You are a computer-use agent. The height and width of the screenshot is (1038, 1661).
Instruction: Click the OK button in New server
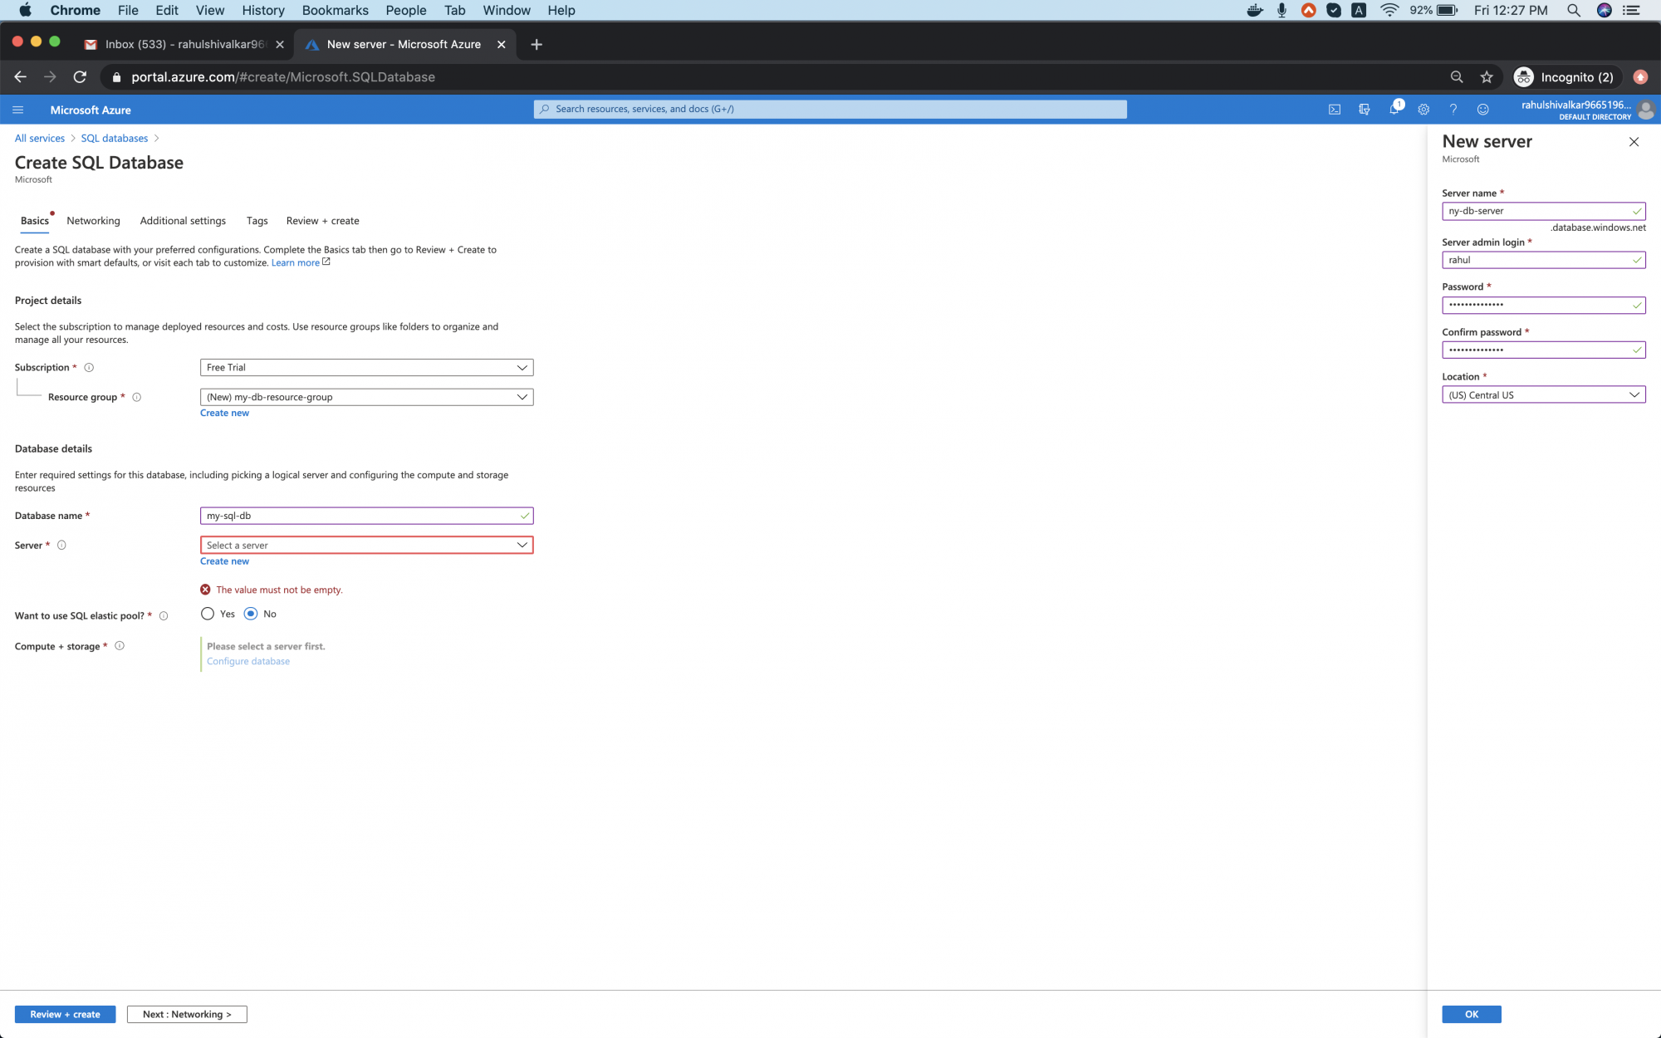(1471, 1014)
